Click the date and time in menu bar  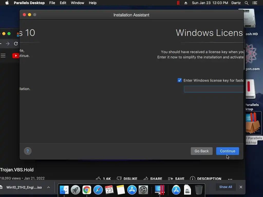coord(210,3)
